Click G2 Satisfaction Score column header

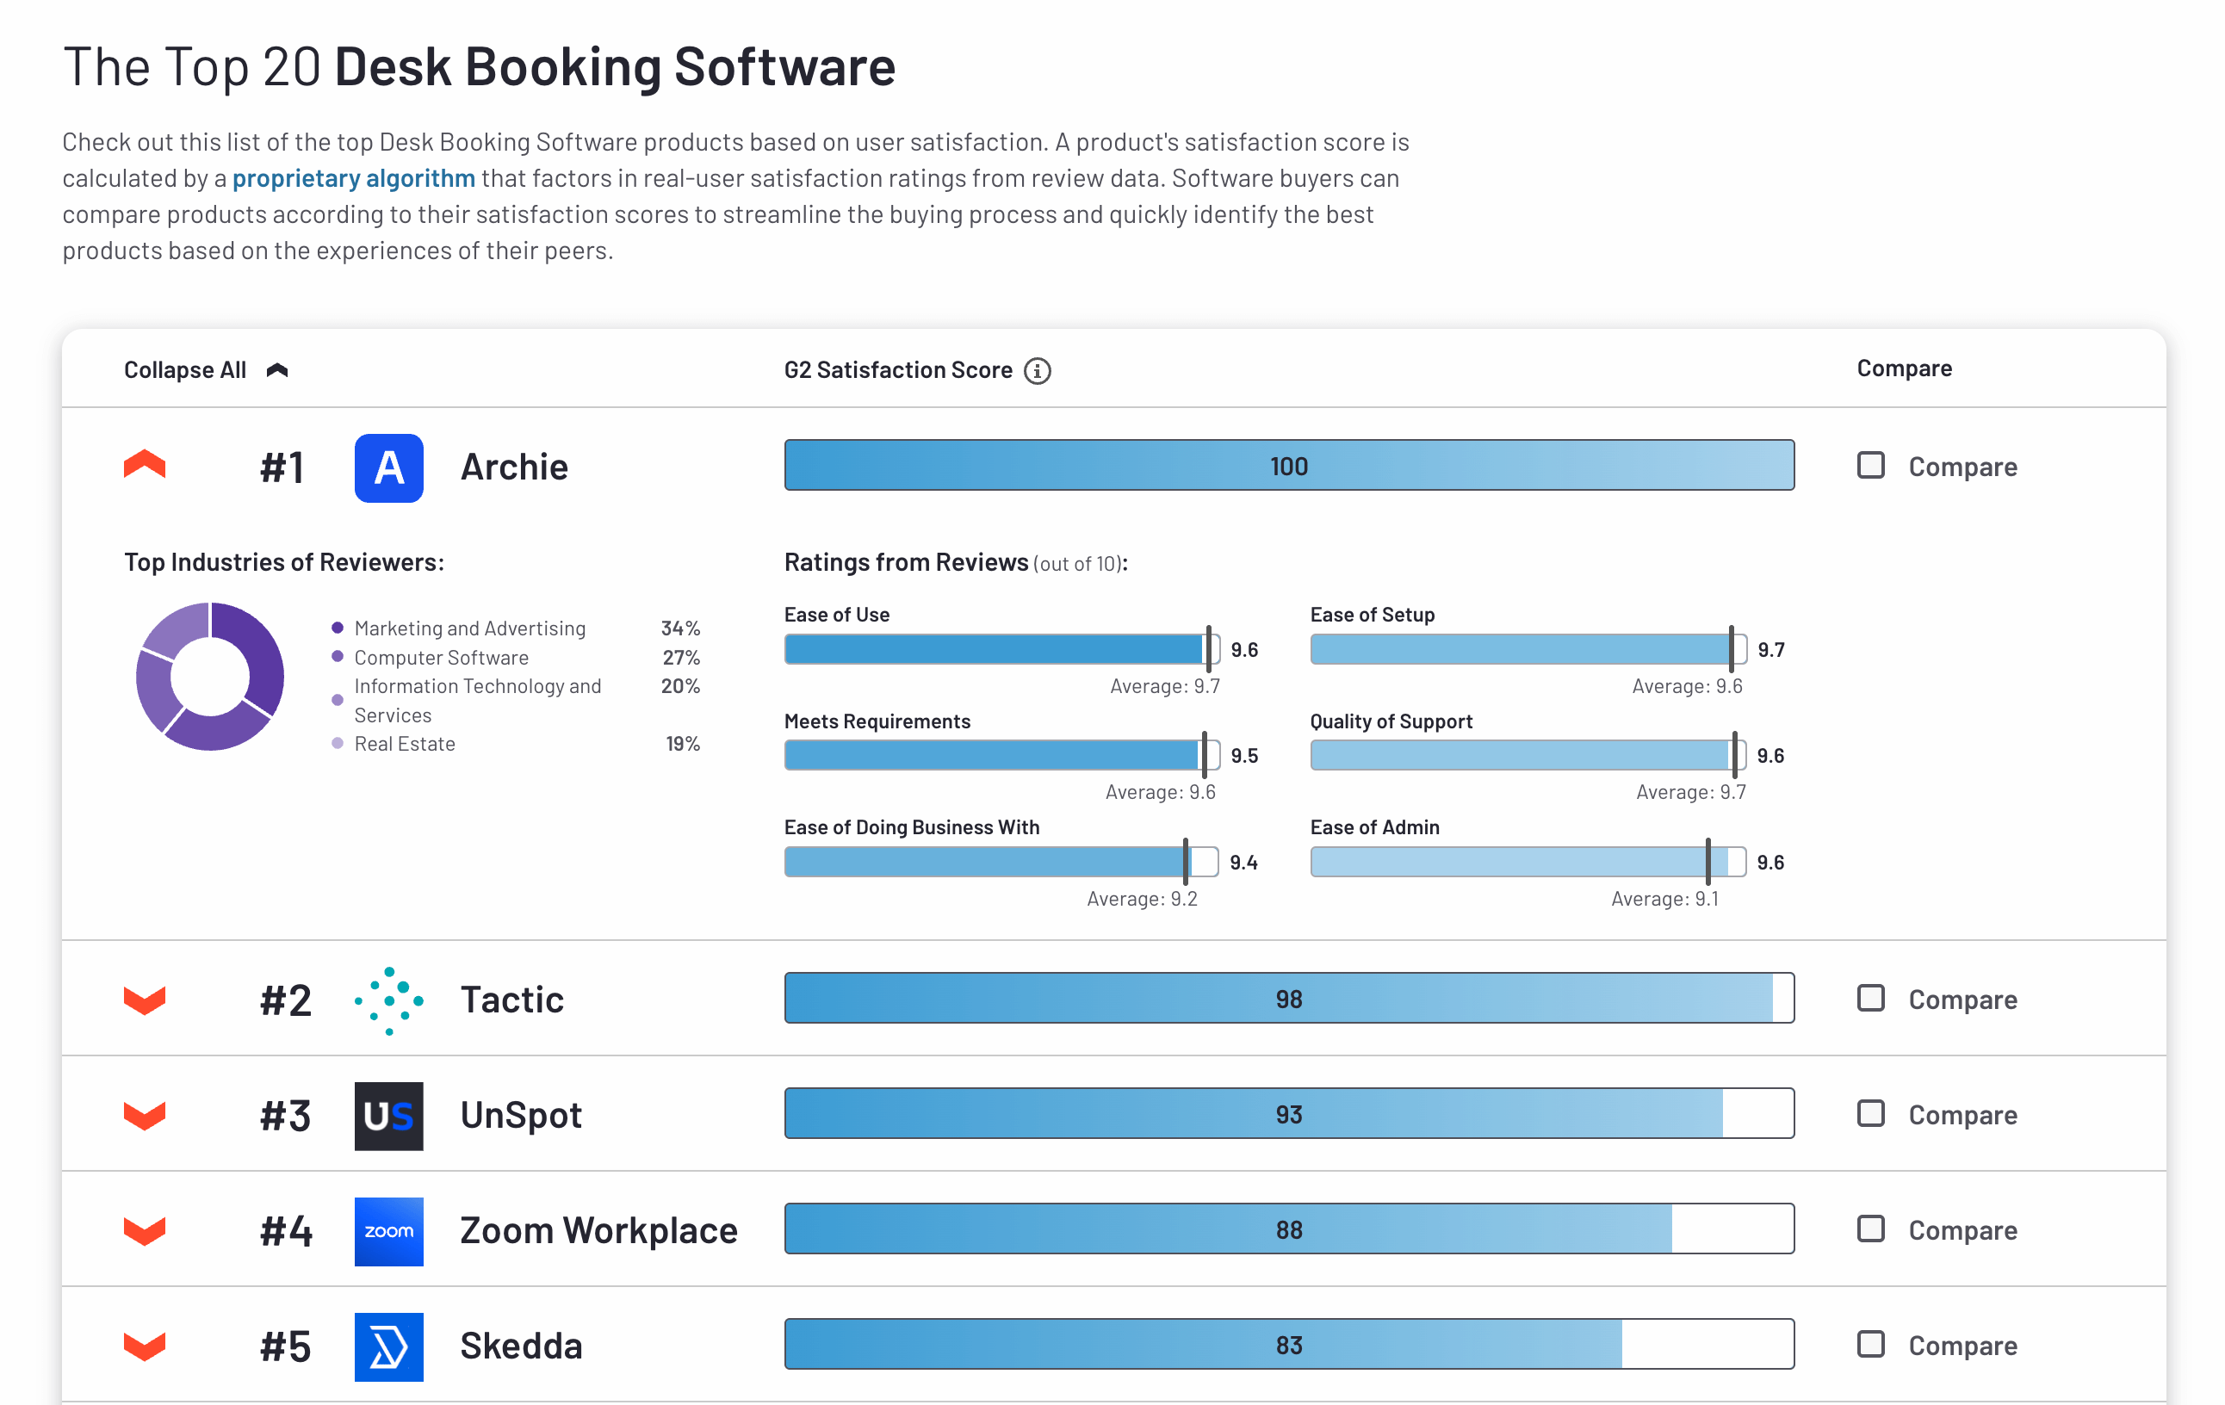897,370
